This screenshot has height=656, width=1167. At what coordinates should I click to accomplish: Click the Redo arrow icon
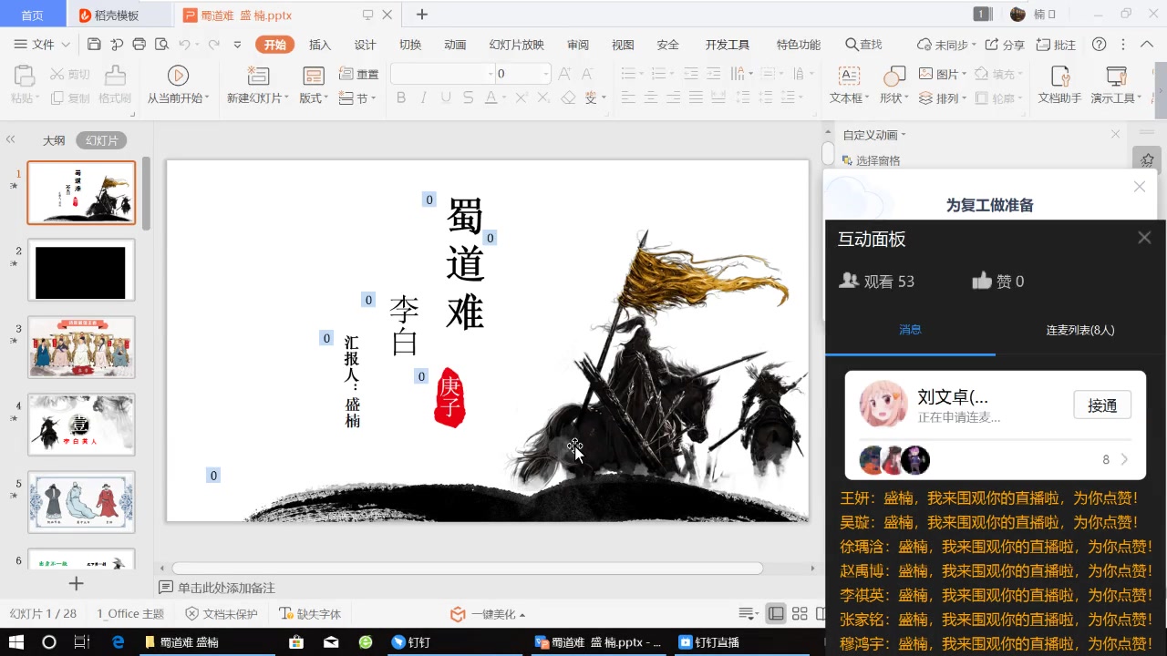[214, 44]
